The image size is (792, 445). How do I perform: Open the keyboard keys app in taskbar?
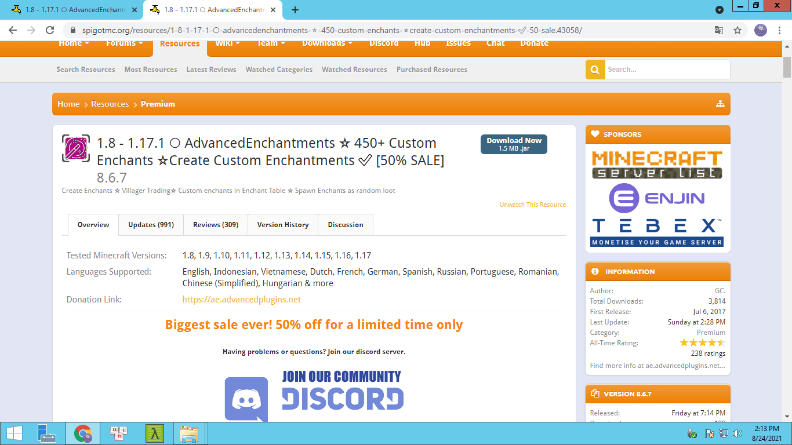coord(119,433)
